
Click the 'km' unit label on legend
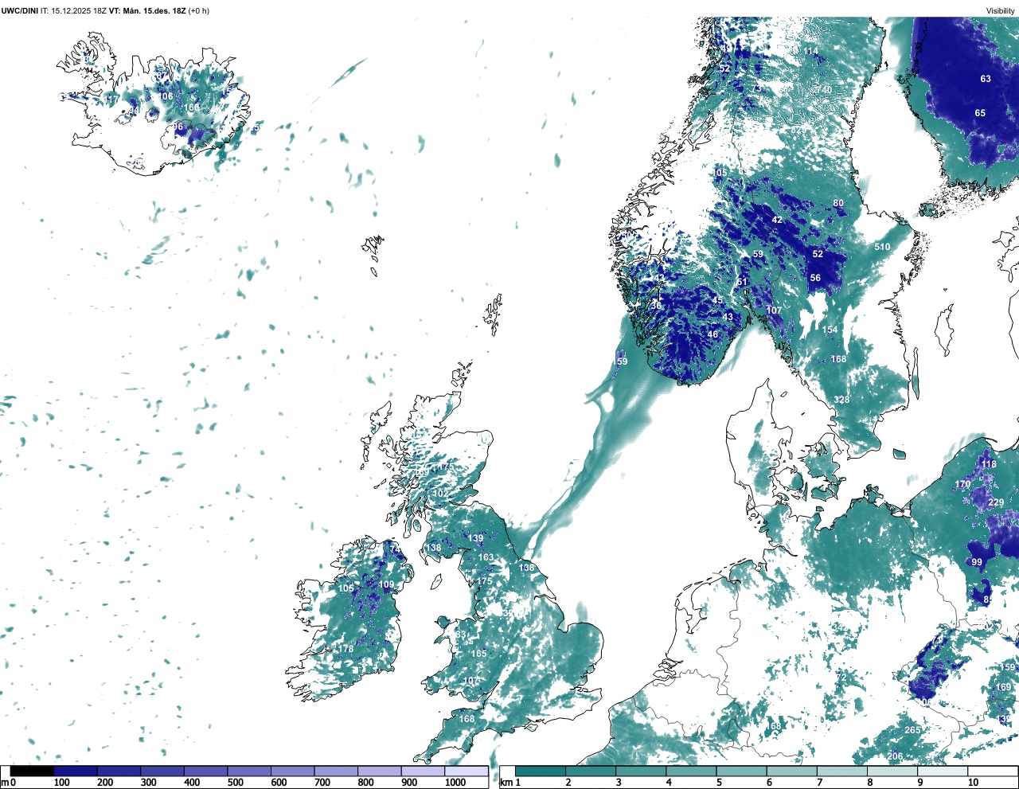coord(506,783)
